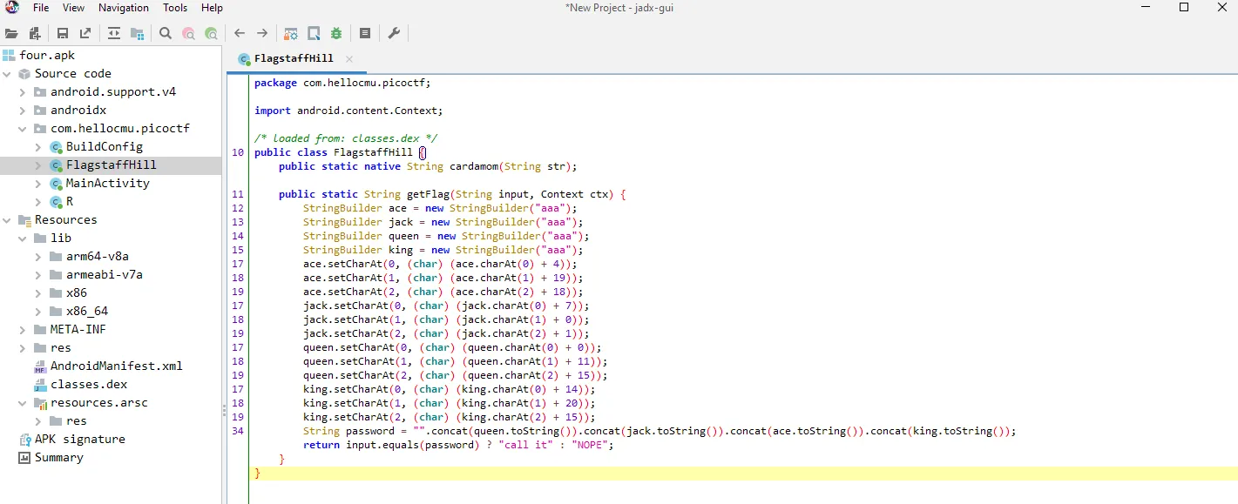Open classes.dex file
This screenshot has height=504, width=1238.
coord(89,384)
